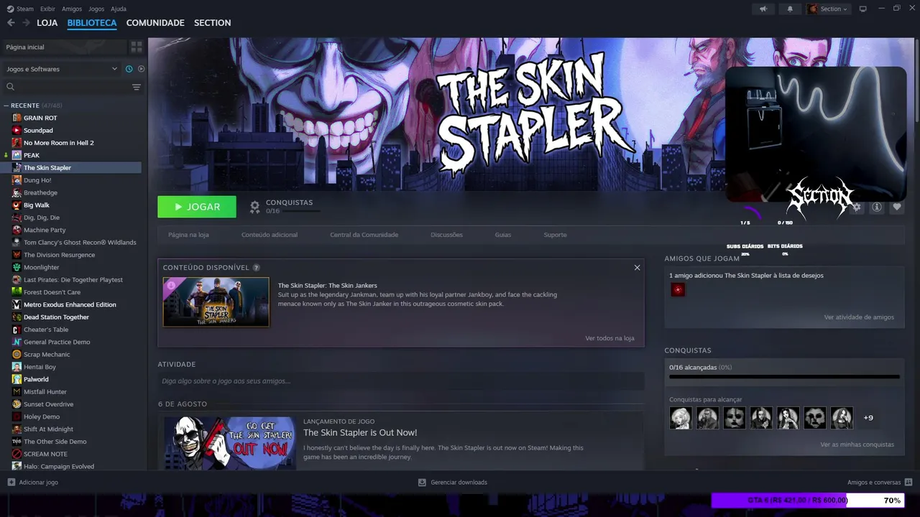Click the Dung Ho! game icon
Image resolution: width=920 pixels, height=517 pixels.
click(x=17, y=180)
